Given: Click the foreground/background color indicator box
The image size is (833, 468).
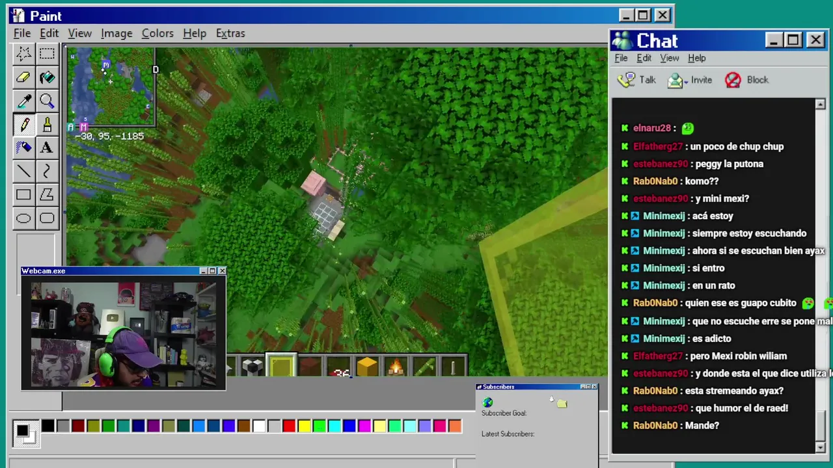Looking at the screenshot, I should point(25,434).
